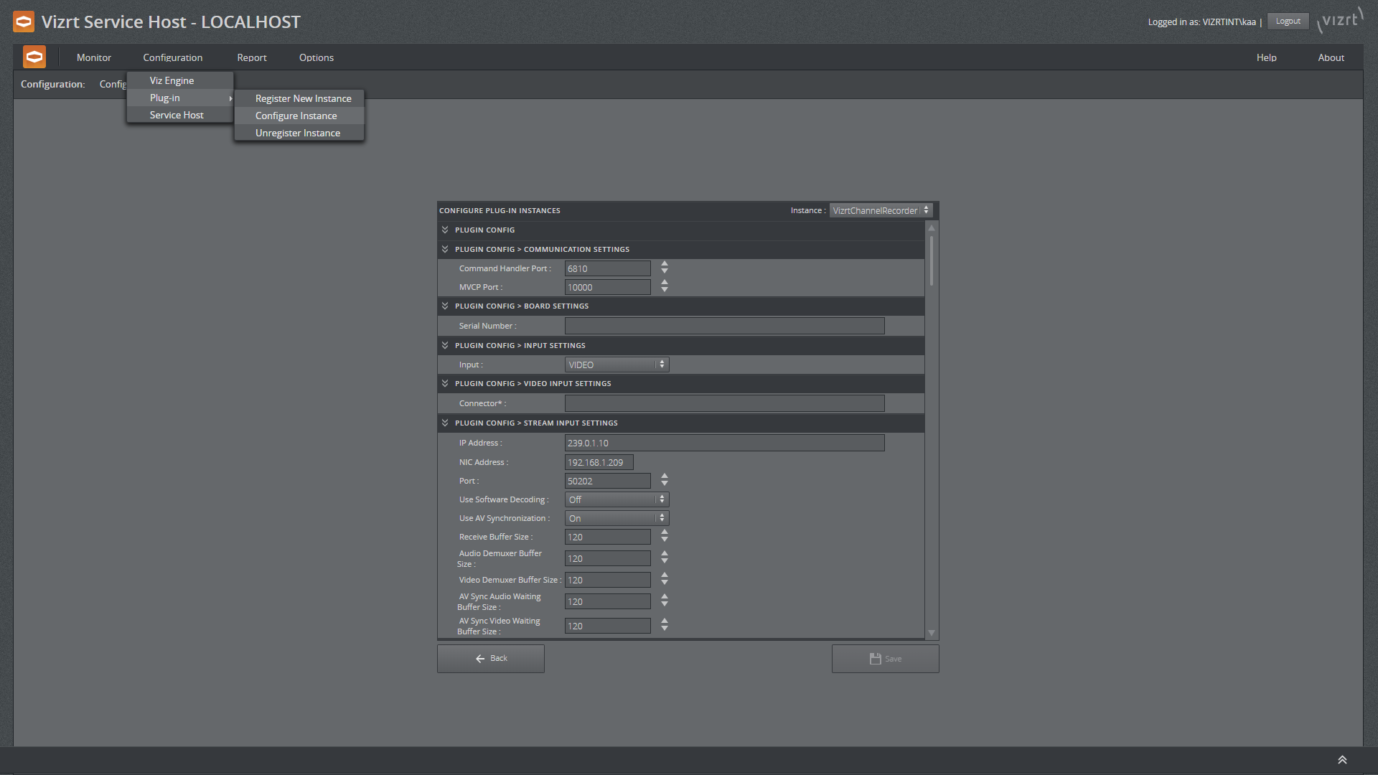Select Configure Instance from Plug-in menu
Screen dimensions: 1378x775
[x=296, y=116]
